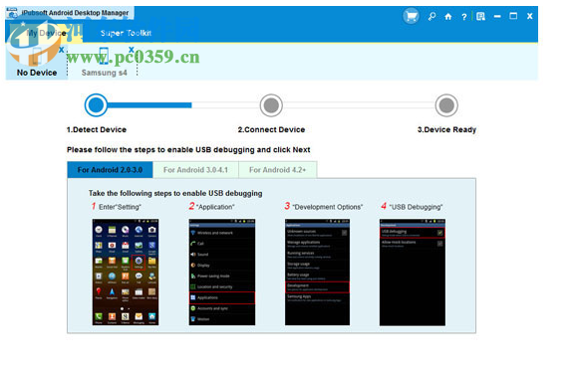Close the Samsung s4 device tab
Viewport: 576px width, 370px height.
[132, 49]
